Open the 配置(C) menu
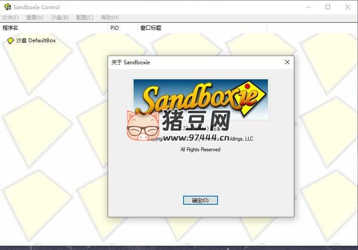Screen dimensions: 358x250 84,18
